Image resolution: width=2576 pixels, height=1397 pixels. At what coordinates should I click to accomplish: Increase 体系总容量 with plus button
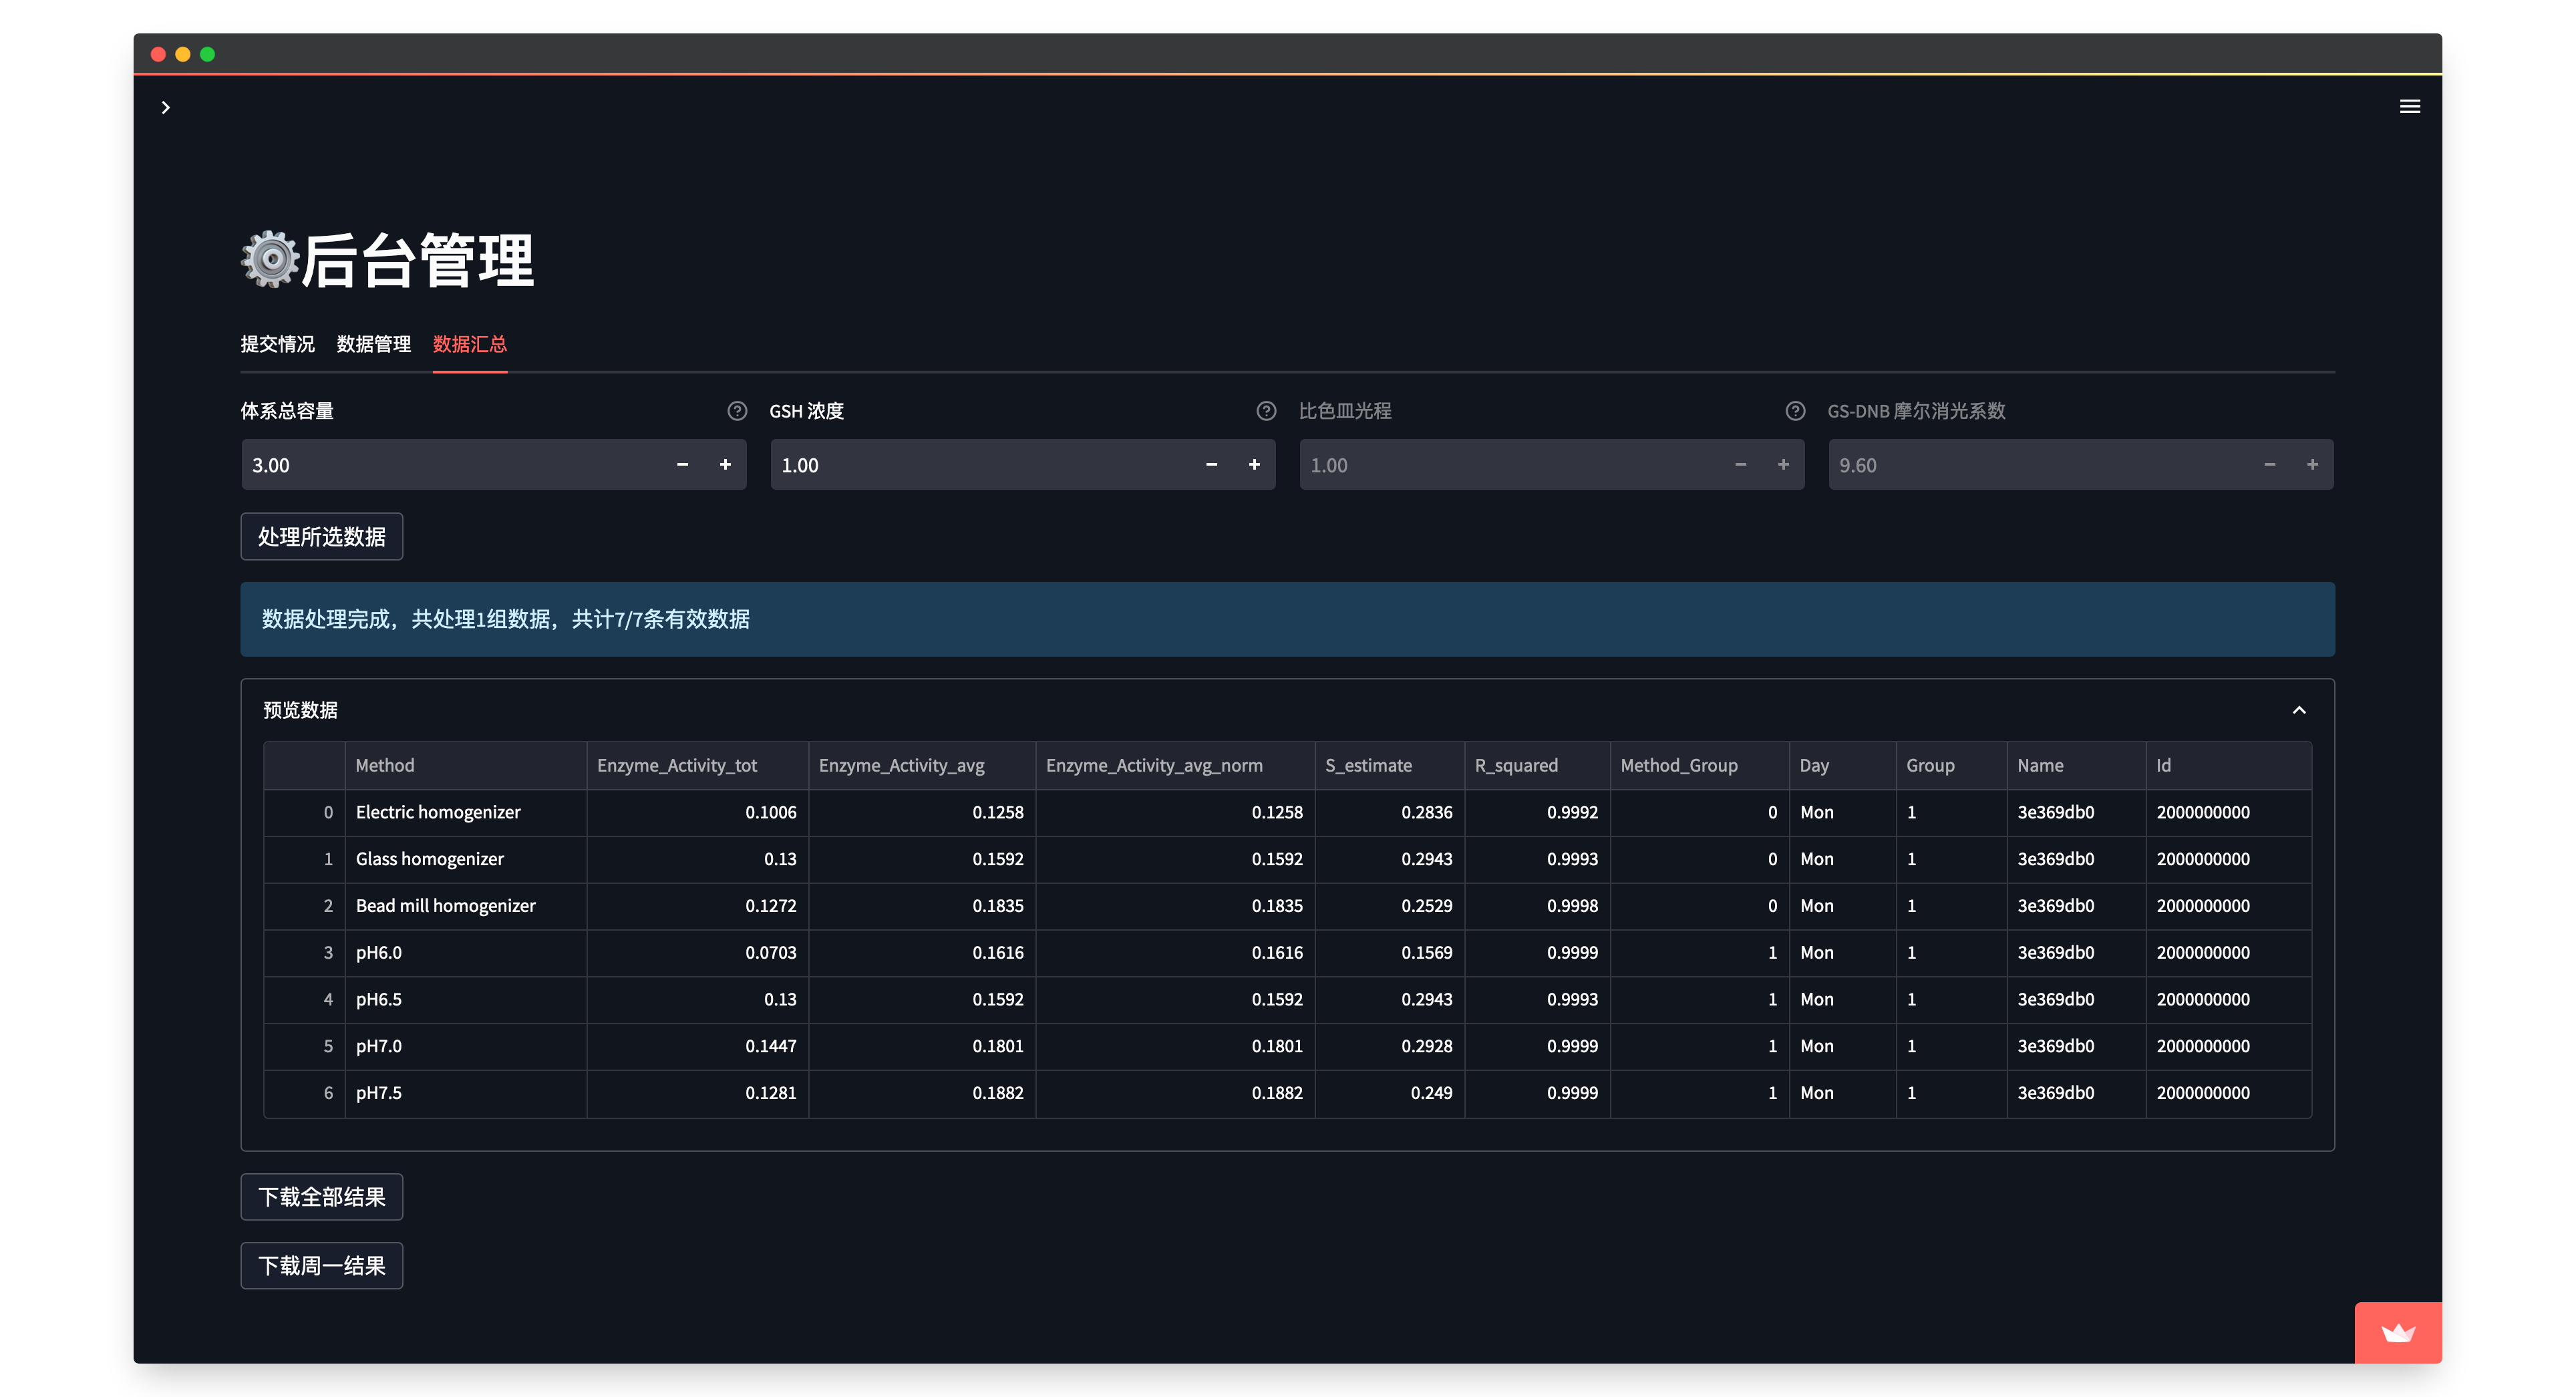point(725,464)
